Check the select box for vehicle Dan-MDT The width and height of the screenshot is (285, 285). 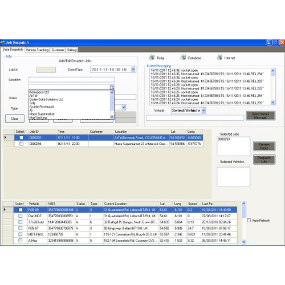(21, 216)
